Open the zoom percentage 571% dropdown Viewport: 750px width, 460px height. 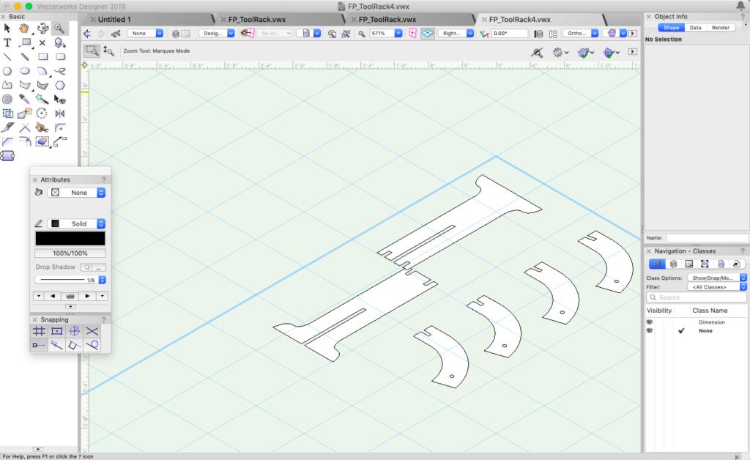[386, 34]
